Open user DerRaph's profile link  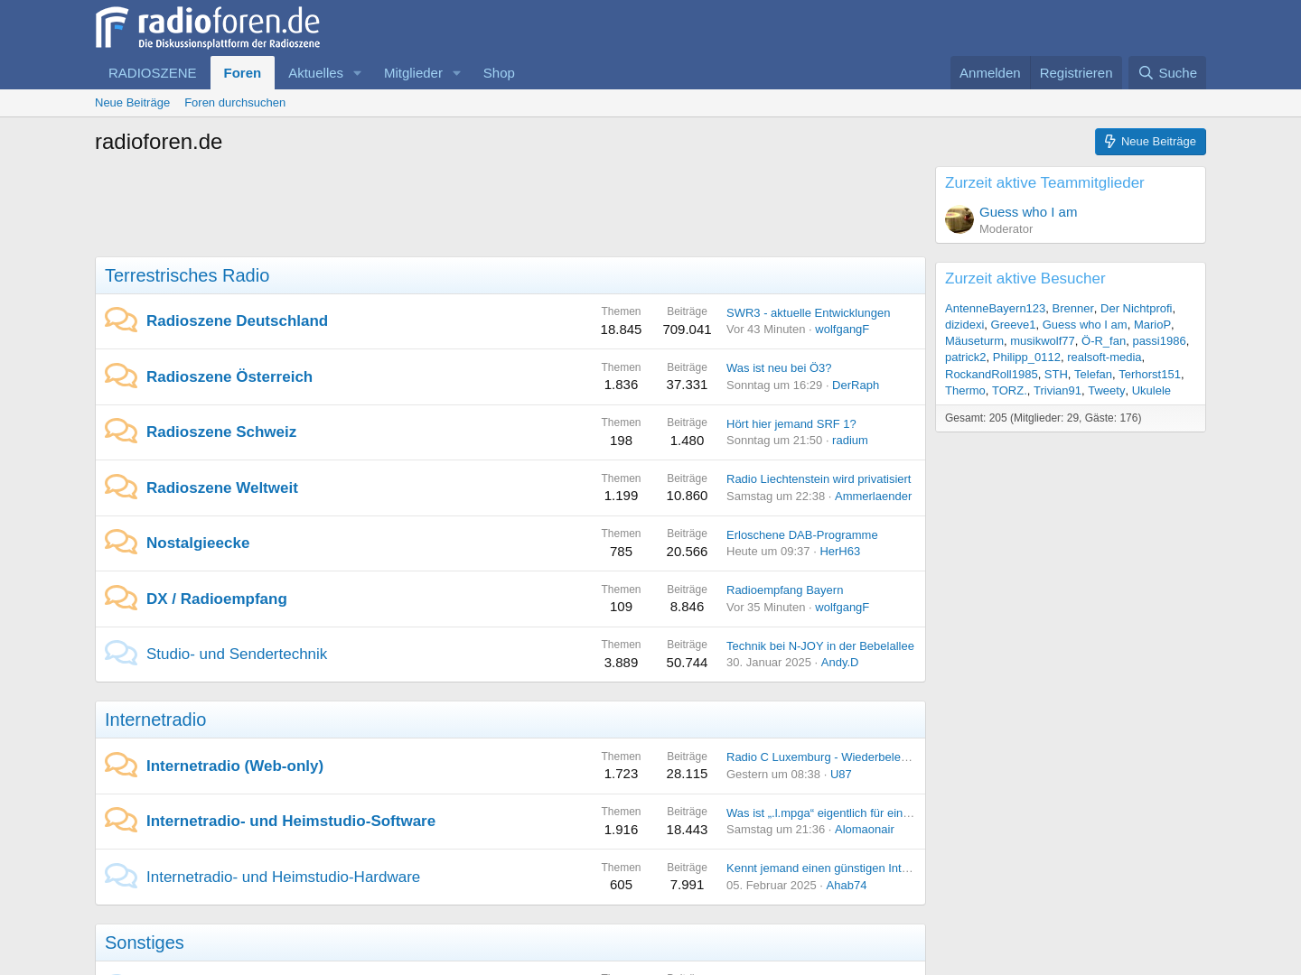tap(855, 385)
